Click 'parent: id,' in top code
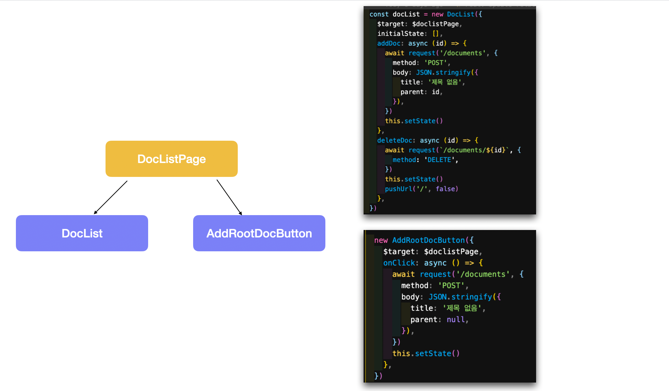This screenshot has width=669, height=391. tap(421, 92)
